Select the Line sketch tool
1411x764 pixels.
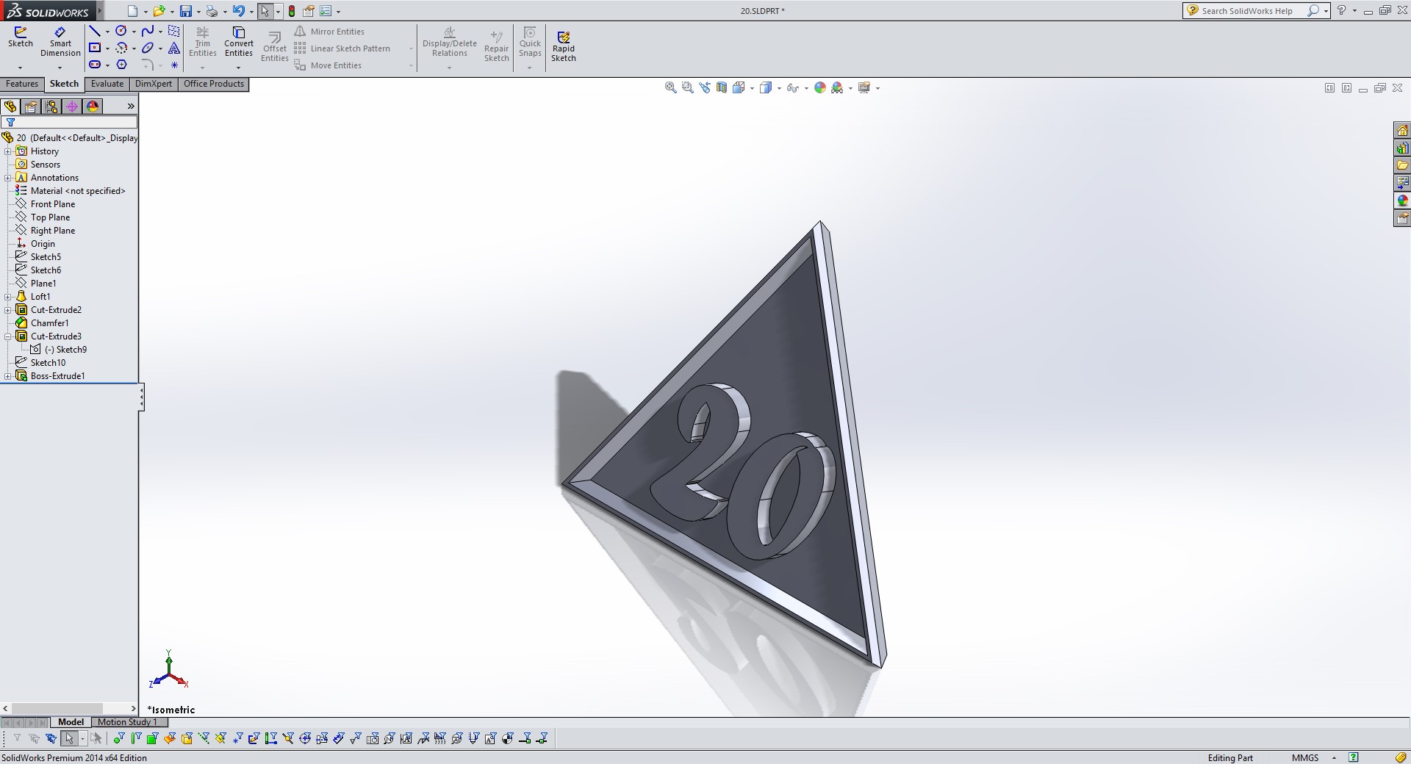click(95, 31)
